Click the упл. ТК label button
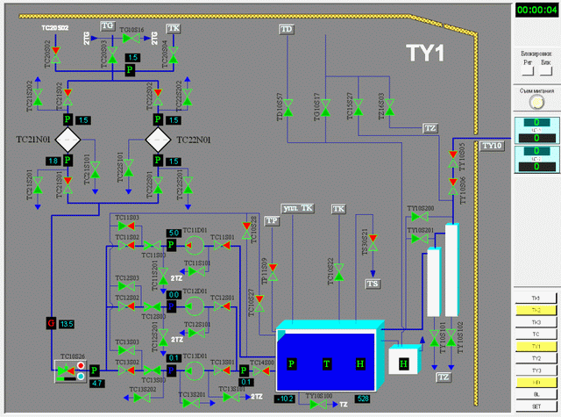Viewport: 561px width, 417px height. coord(297,208)
